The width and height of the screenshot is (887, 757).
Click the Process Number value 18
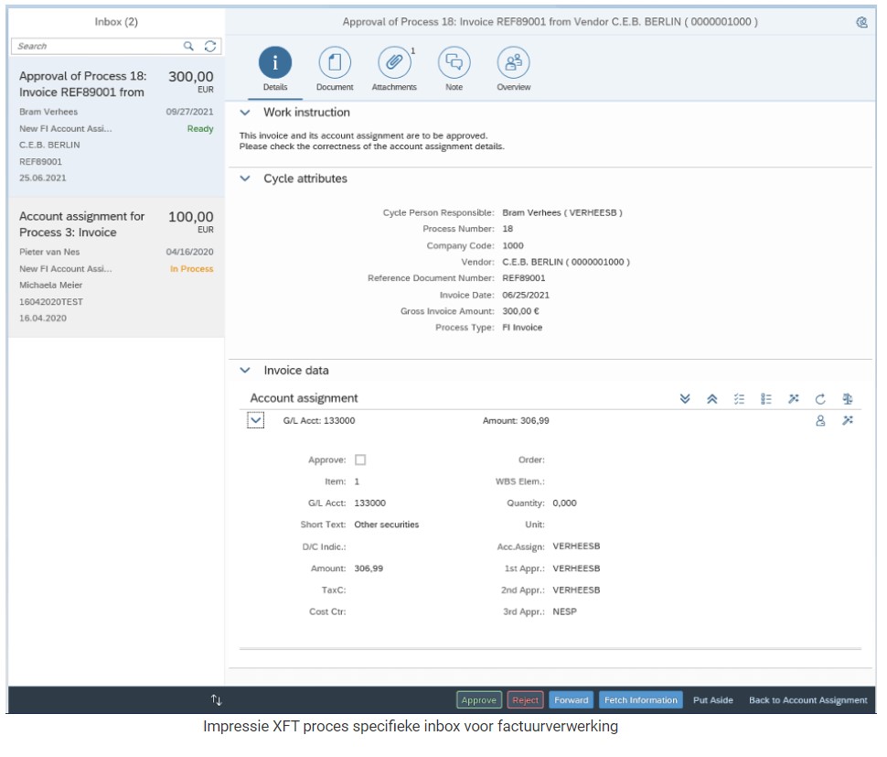point(508,229)
